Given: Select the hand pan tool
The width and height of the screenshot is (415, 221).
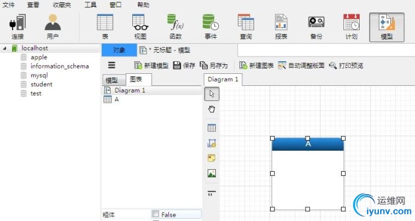Looking at the screenshot, I should point(212,109).
